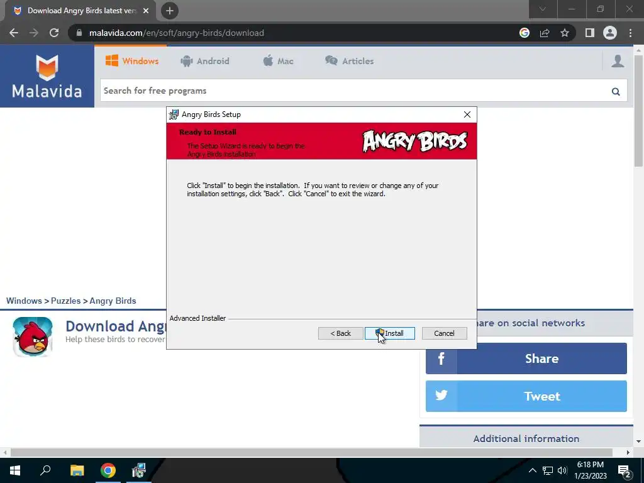Go back with the < Back button
The image size is (644, 483).
coord(340,333)
